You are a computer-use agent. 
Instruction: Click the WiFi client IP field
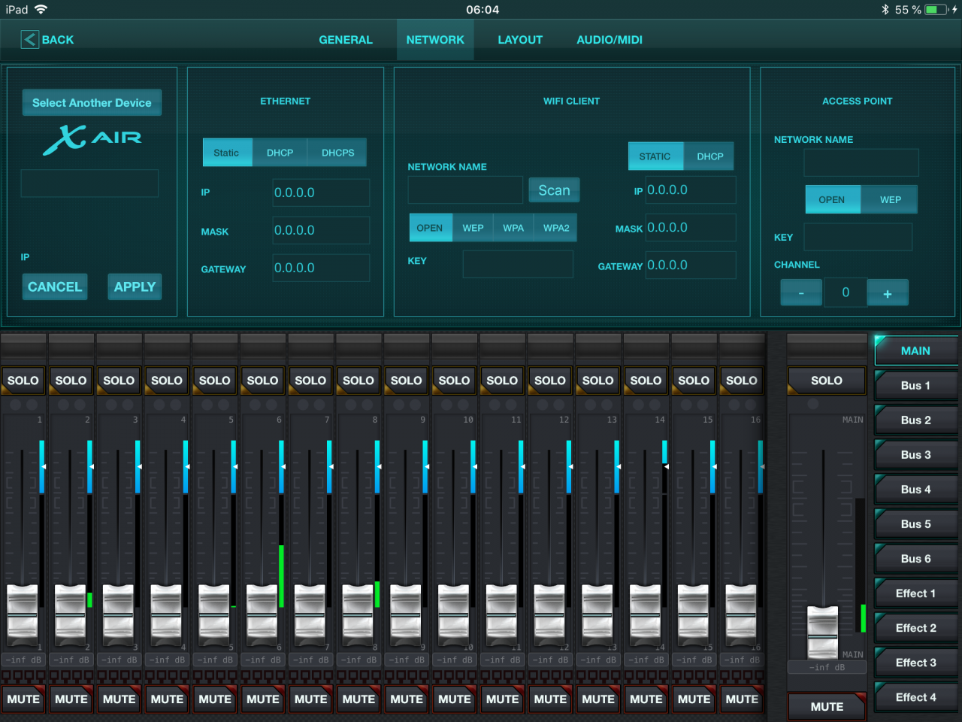691,190
